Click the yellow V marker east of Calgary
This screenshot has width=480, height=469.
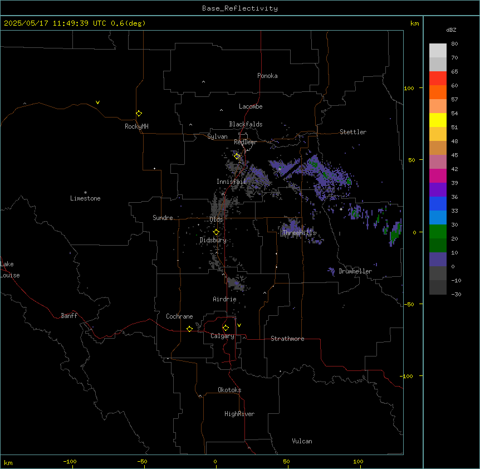[x=239, y=325]
